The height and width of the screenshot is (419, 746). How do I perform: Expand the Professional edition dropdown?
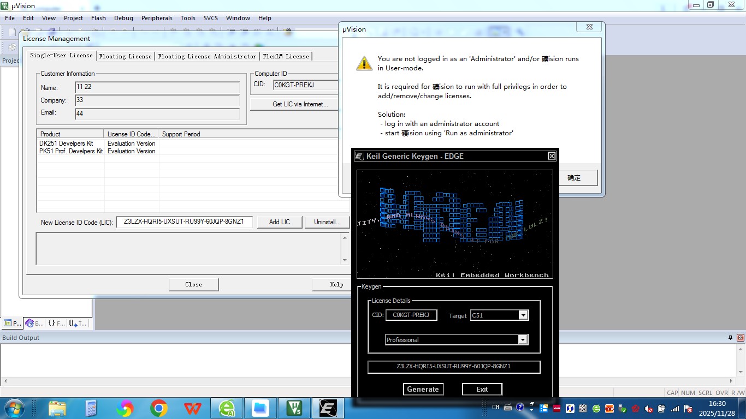523,340
